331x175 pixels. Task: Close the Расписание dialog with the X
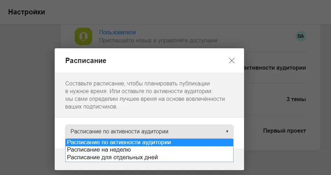(x=231, y=61)
